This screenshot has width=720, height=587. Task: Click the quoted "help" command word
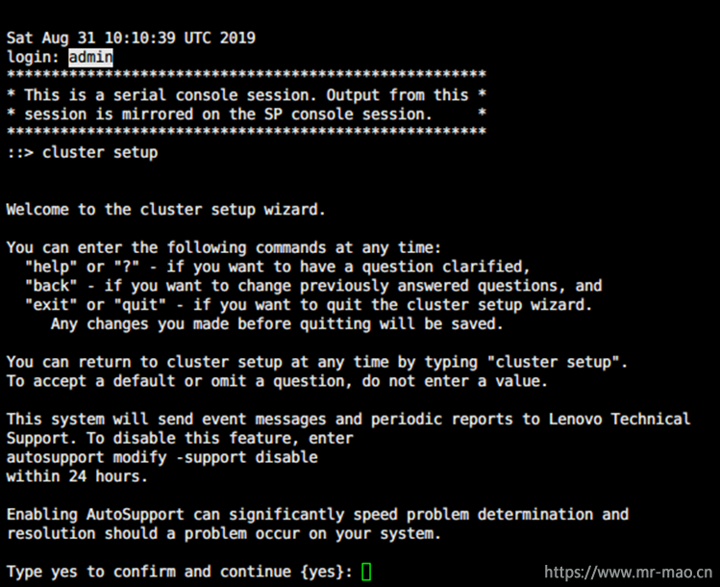(51, 267)
